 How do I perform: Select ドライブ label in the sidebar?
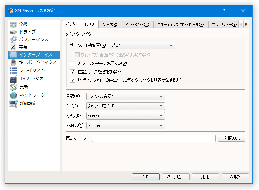click(27, 32)
